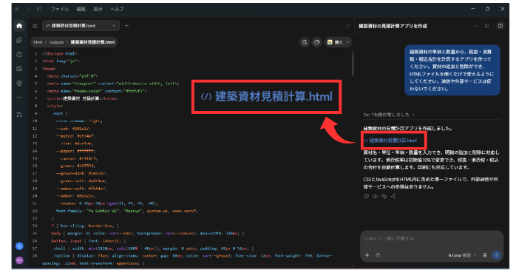This screenshot has height=270, width=516.
Task: Click the back arrow in title bar
Action: (17, 9)
